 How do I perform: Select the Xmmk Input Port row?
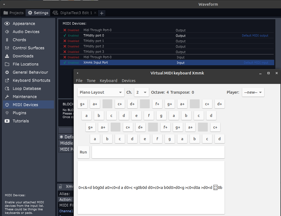click(x=167, y=63)
